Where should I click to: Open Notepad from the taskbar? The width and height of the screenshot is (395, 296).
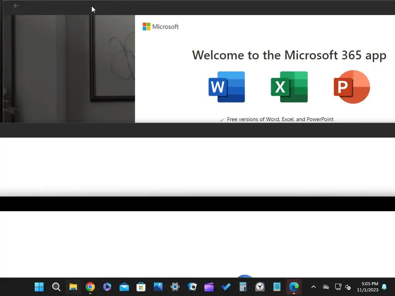(x=277, y=287)
